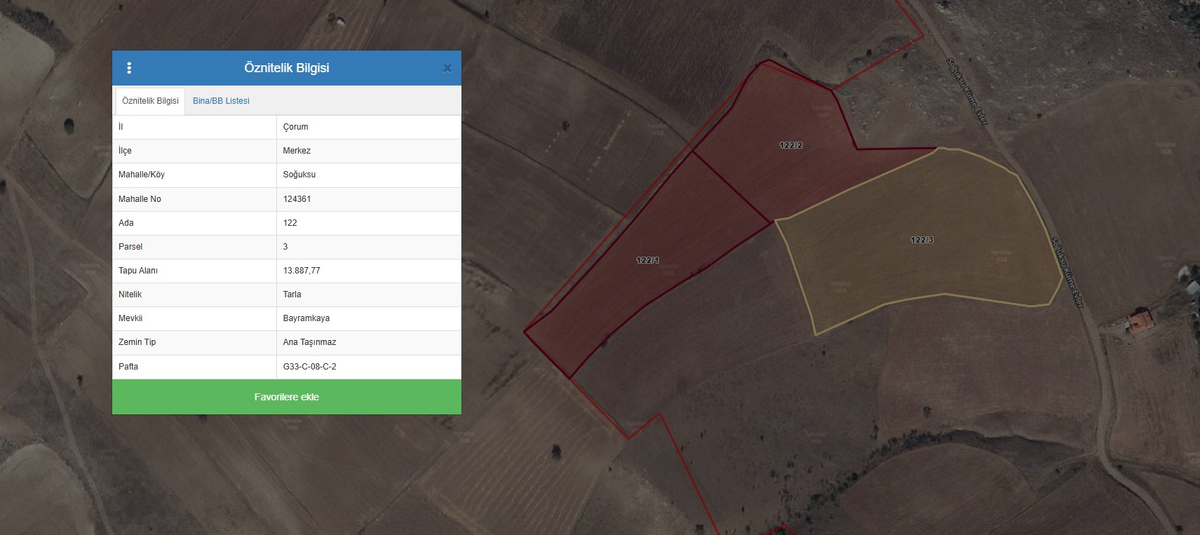
Task: Click the Zemin Tip value Ana Taşınmaz
Action: click(x=309, y=342)
